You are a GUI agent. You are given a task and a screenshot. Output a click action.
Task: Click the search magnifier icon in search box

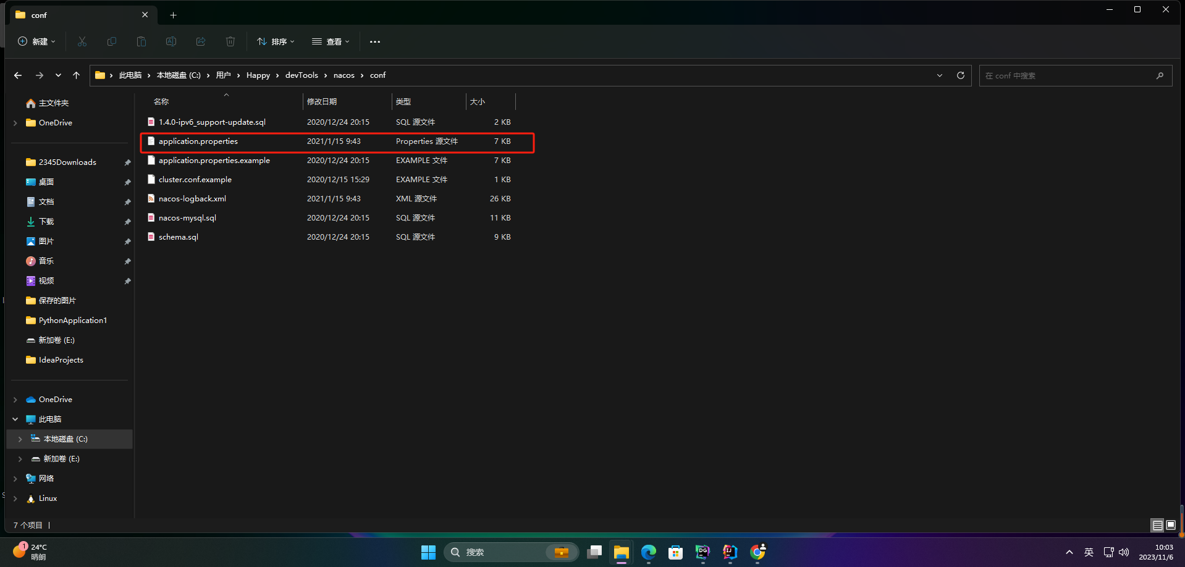click(1160, 75)
